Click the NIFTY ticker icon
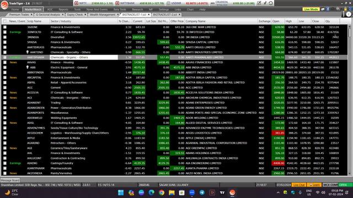353x198 pixels. [x=76, y=3]
